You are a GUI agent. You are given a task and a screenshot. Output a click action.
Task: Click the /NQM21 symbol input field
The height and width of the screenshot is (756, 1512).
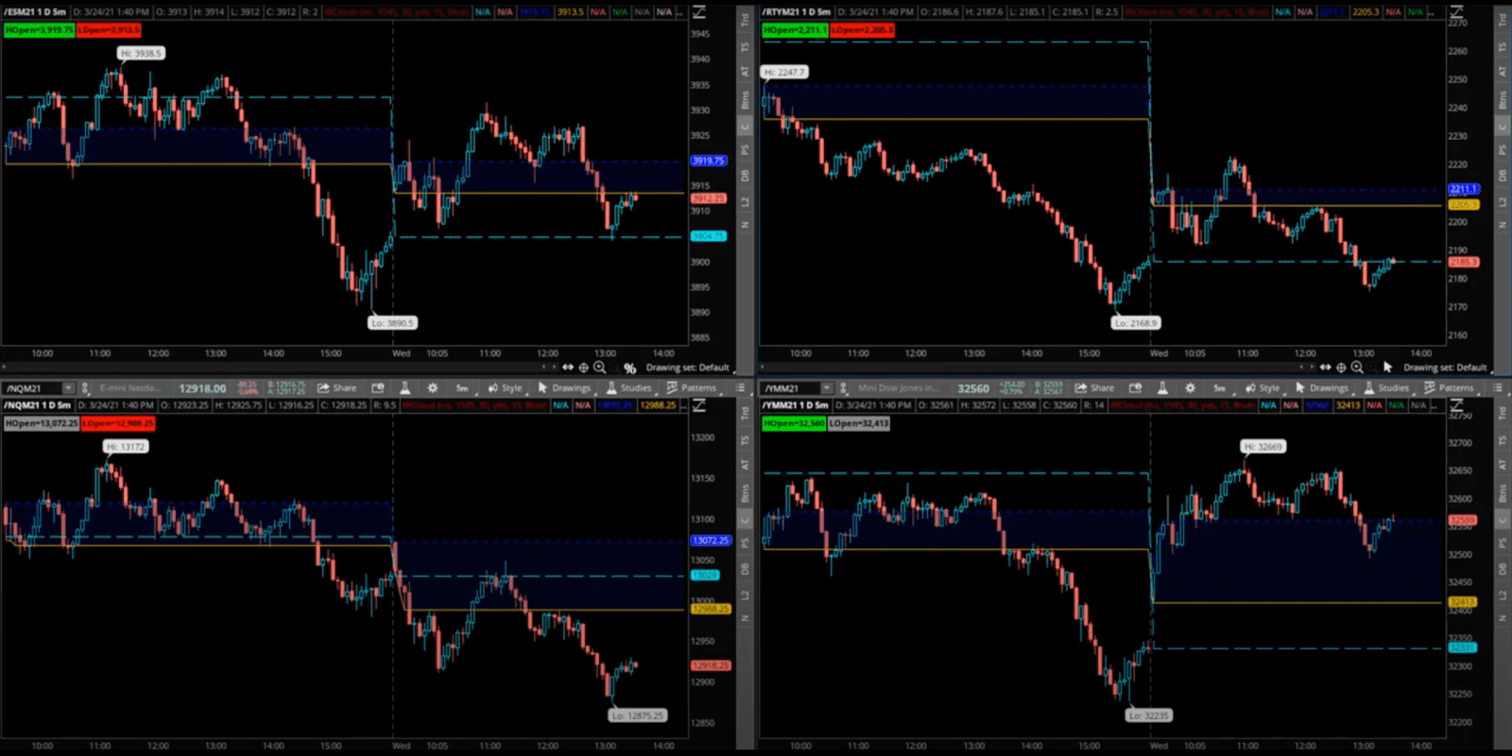point(33,388)
